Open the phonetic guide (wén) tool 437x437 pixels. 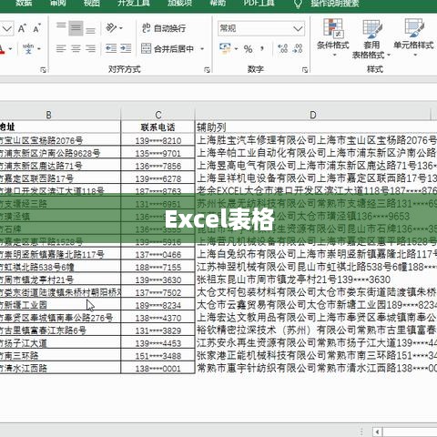[x=28, y=48]
